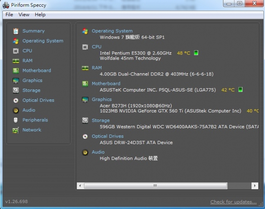Click the Optical Drives heading link in the summary
This screenshot has height=209, width=265.
tap(107, 136)
